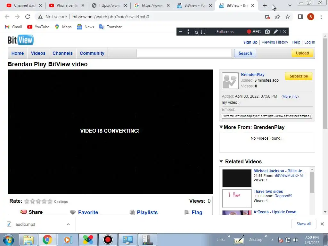The width and height of the screenshot is (328, 246).
Task: Rate the video one star
Action: coord(27,201)
